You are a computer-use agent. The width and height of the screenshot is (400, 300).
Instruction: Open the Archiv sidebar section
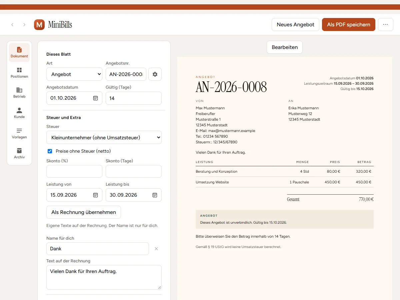tap(19, 154)
